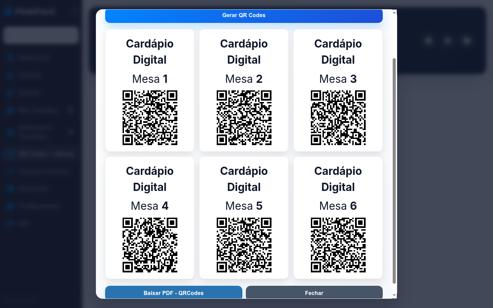Viewport: 493px width, 308px height.
Task: Click the dialog scrollbar's up arrow
Action: 394,13
